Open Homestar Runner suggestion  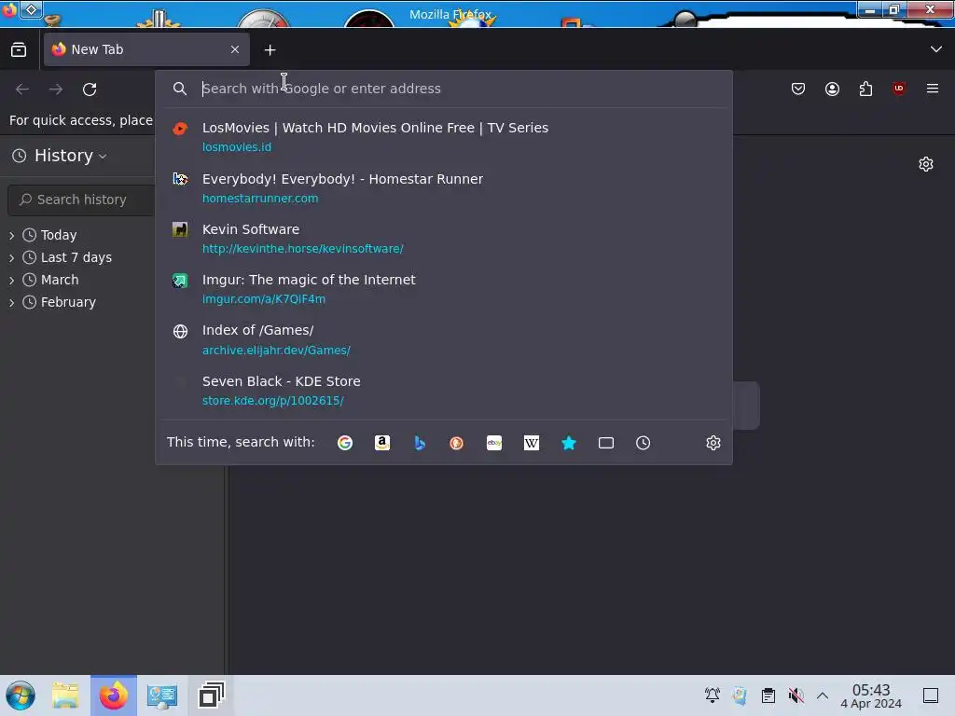pyautogui.click(x=443, y=187)
